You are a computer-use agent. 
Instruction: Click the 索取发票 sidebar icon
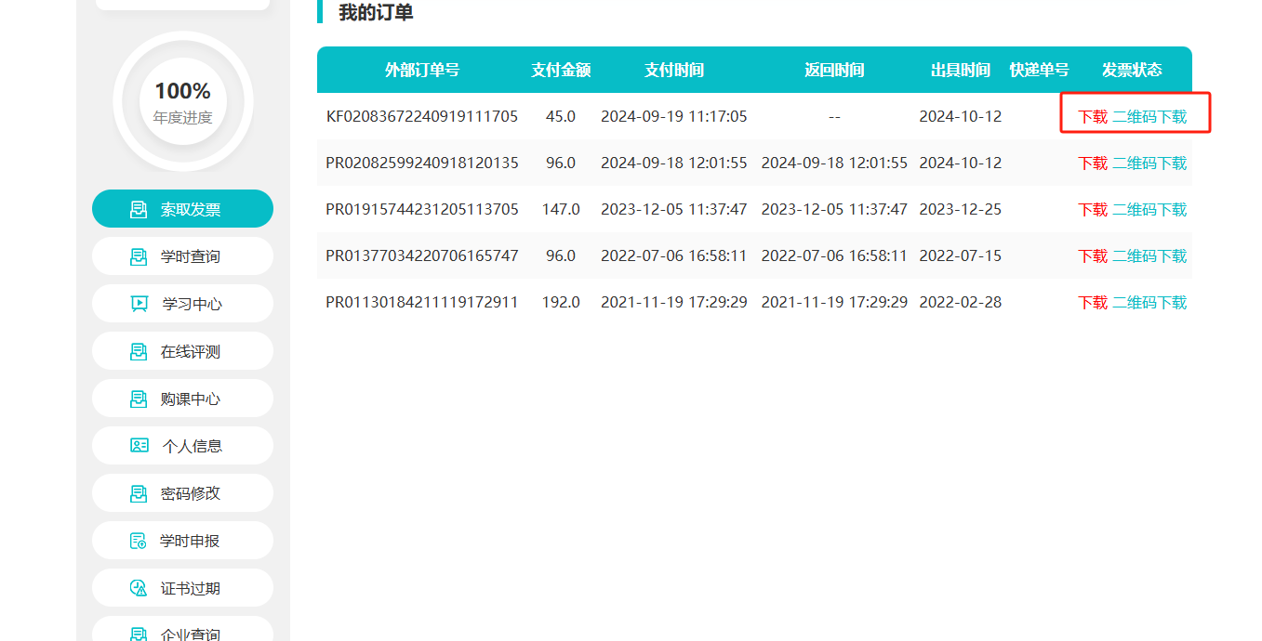[x=139, y=209]
